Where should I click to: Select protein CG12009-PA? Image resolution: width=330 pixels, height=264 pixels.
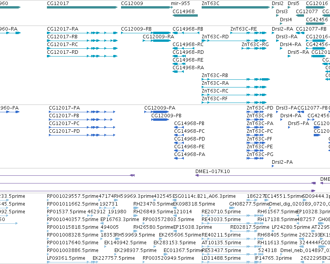click(157, 112)
